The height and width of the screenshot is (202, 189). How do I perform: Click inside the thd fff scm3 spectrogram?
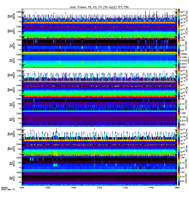[99, 90]
